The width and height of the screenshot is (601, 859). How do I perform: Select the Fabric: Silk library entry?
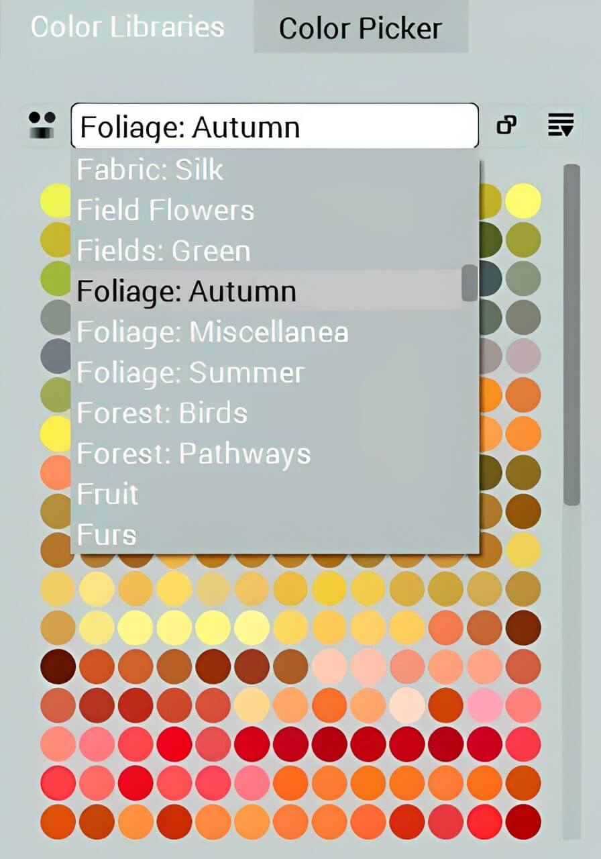(x=150, y=170)
